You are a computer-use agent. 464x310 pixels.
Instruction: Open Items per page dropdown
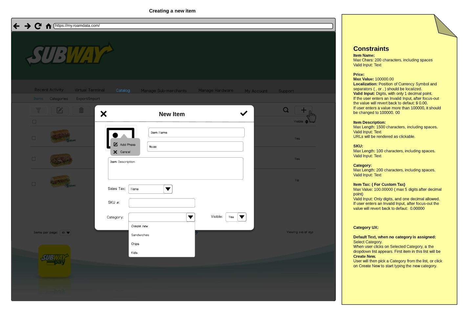pyautogui.click(x=65, y=232)
